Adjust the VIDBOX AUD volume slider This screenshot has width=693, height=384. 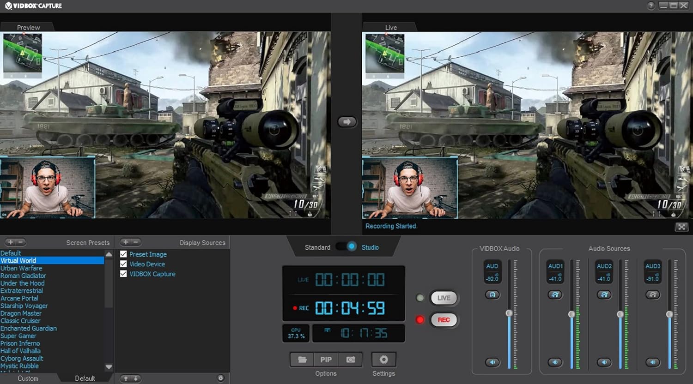click(x=509, y=313)
